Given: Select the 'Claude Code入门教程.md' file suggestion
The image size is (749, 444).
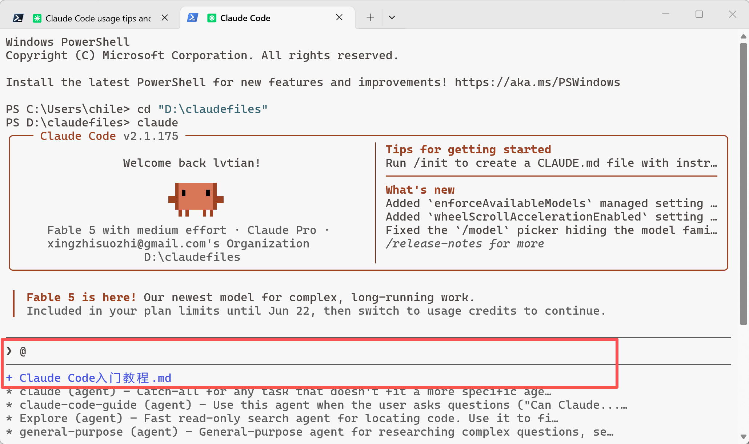Looking at the screenshot, I should point(88,378).
